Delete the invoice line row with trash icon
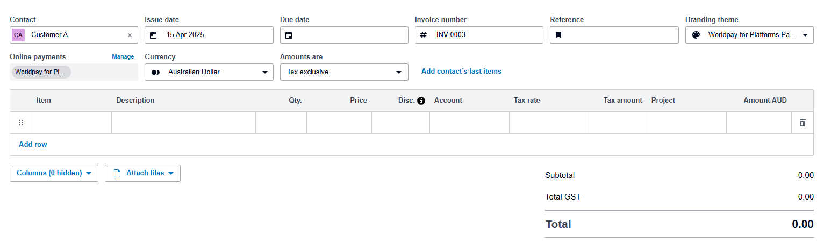 tap(802, 123)
